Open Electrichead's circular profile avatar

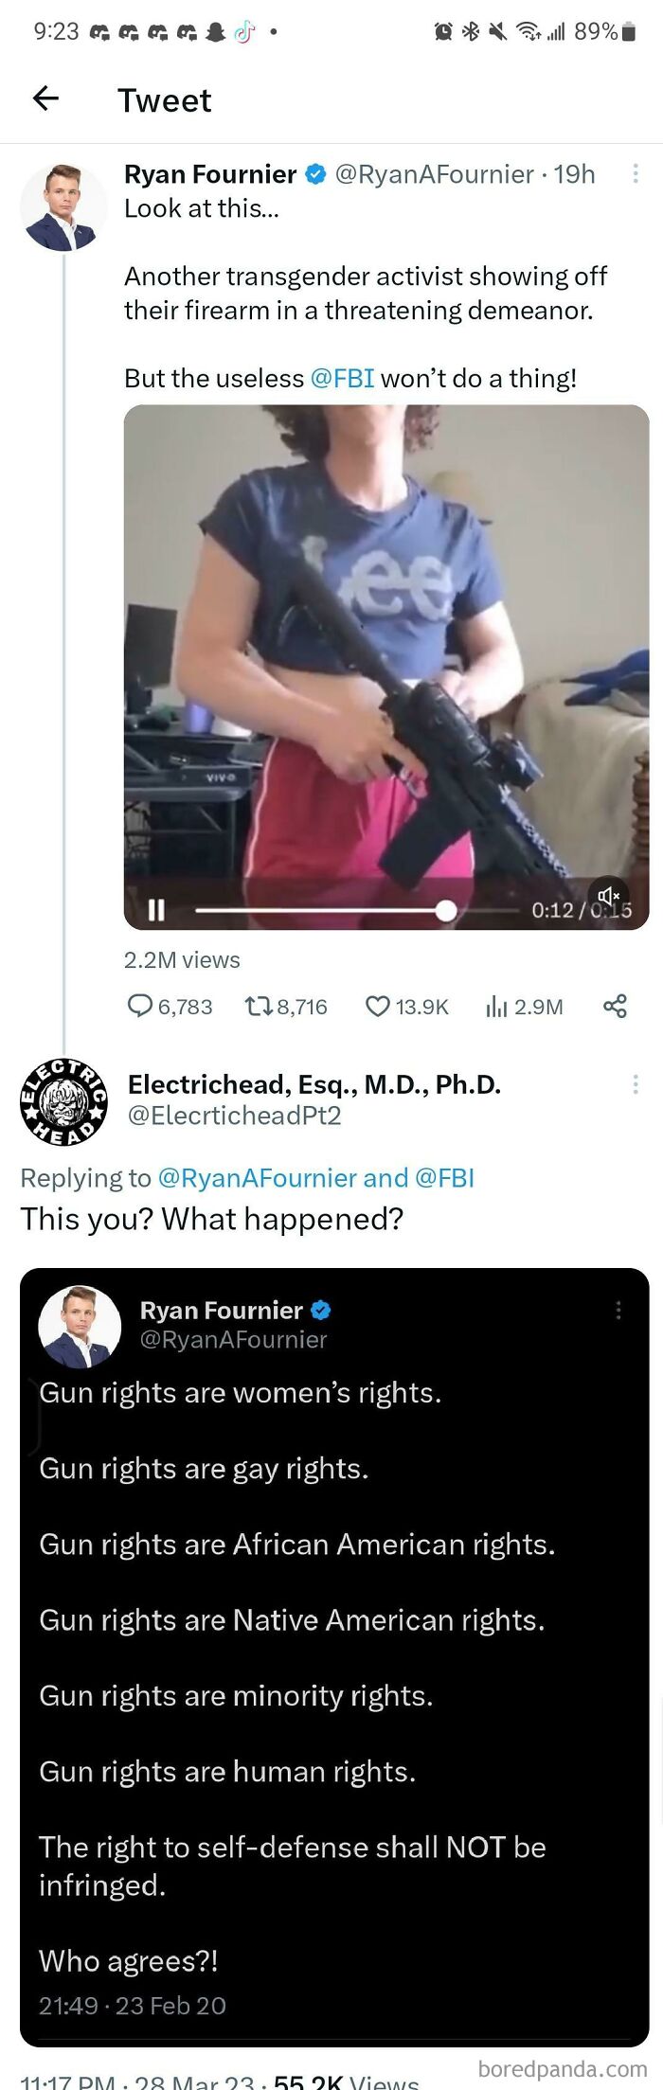(64, 1101)
